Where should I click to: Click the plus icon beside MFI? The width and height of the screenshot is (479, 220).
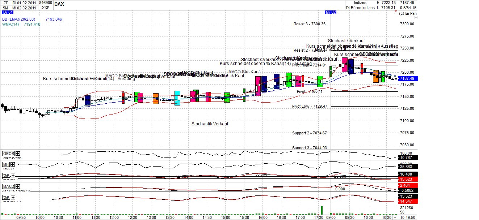point(12,164)
